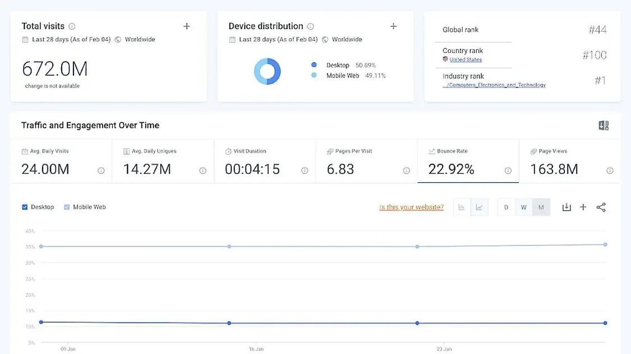Uncheck the Desktop series checkbox
This screenshot has height=354, width=631.
tap(25, 207)
